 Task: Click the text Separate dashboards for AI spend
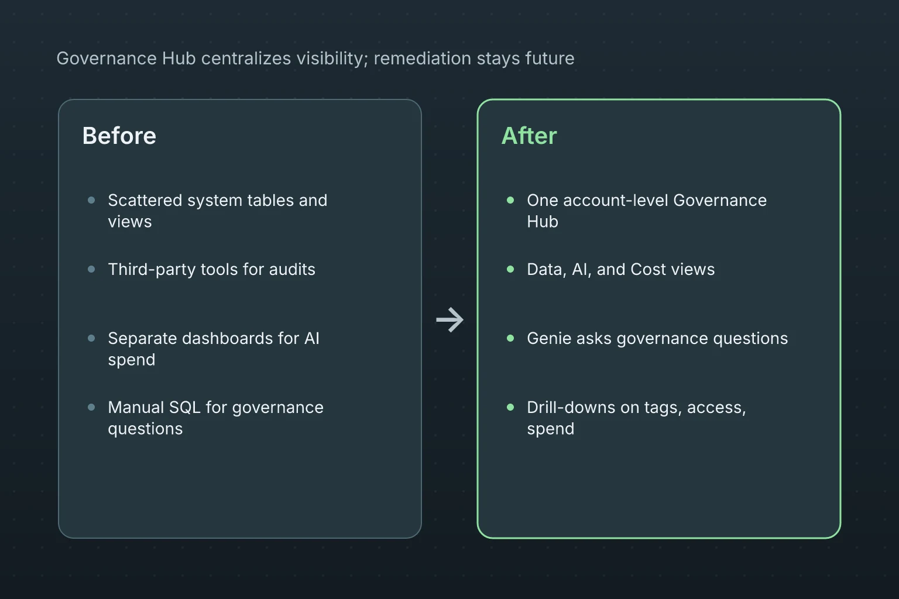click(x=214, y=349)
